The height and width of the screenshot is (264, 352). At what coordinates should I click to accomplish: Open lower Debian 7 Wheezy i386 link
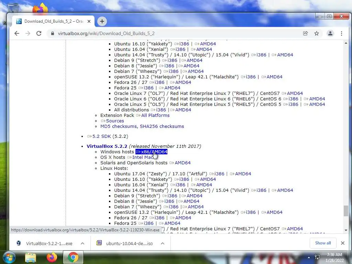[171, 207]
